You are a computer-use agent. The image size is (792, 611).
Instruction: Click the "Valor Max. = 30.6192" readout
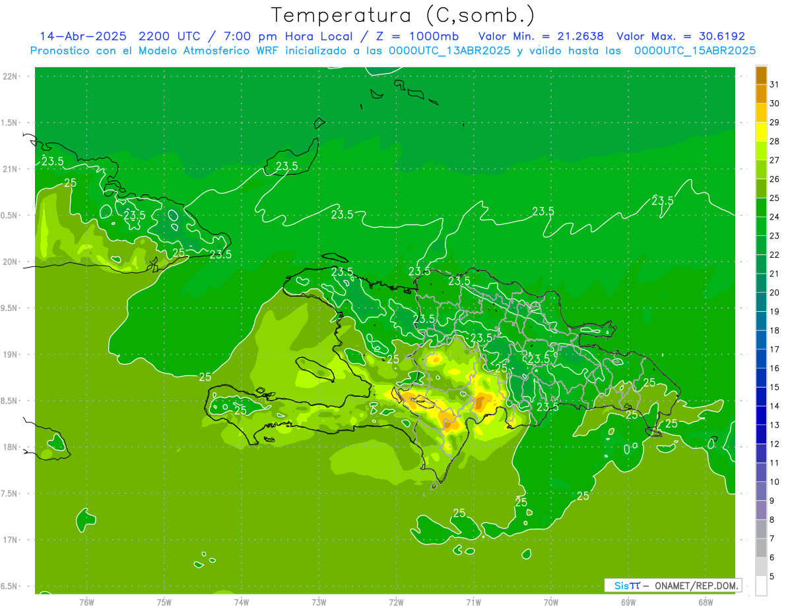point(680,36)
